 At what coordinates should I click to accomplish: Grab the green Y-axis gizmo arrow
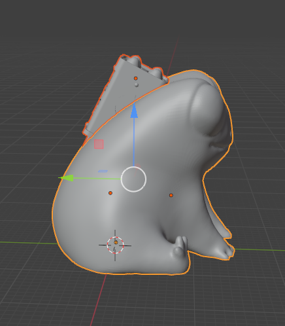[66, 178]
